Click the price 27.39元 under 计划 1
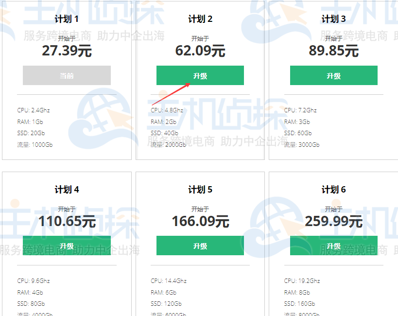 pyautogui.click(x=67, y=50)
